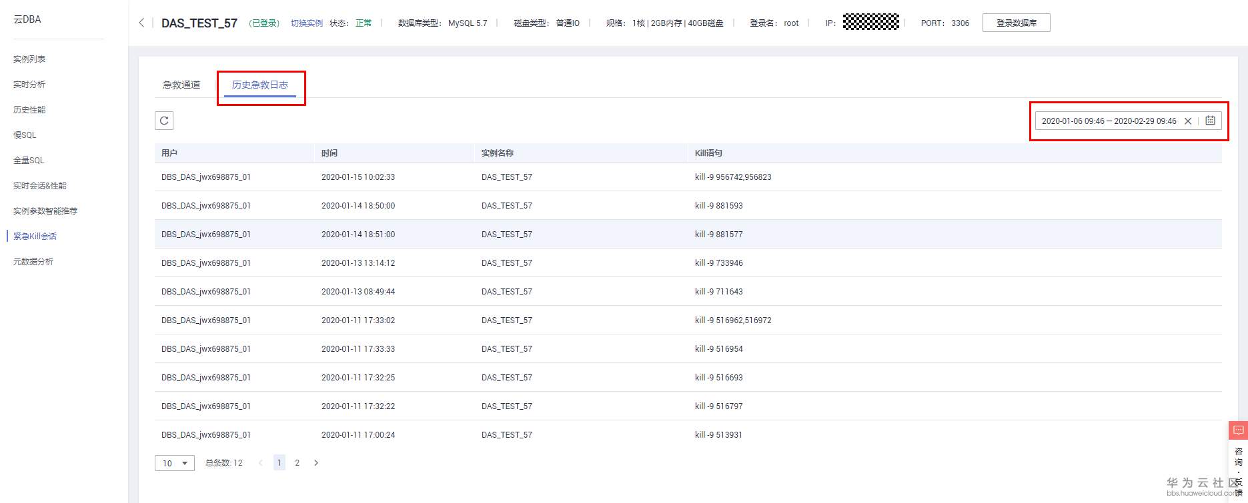Refresh the rescue log list
This screenshot has height=503, width=1248.
(x=164, y=121)
